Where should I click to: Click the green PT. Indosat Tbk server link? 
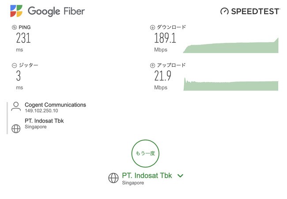(147, 176)
